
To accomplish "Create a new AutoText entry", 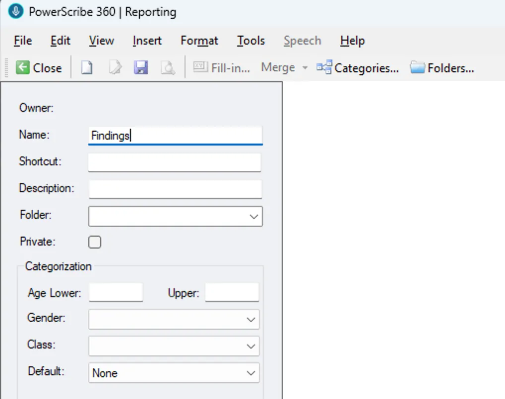I will click(87, 68).
